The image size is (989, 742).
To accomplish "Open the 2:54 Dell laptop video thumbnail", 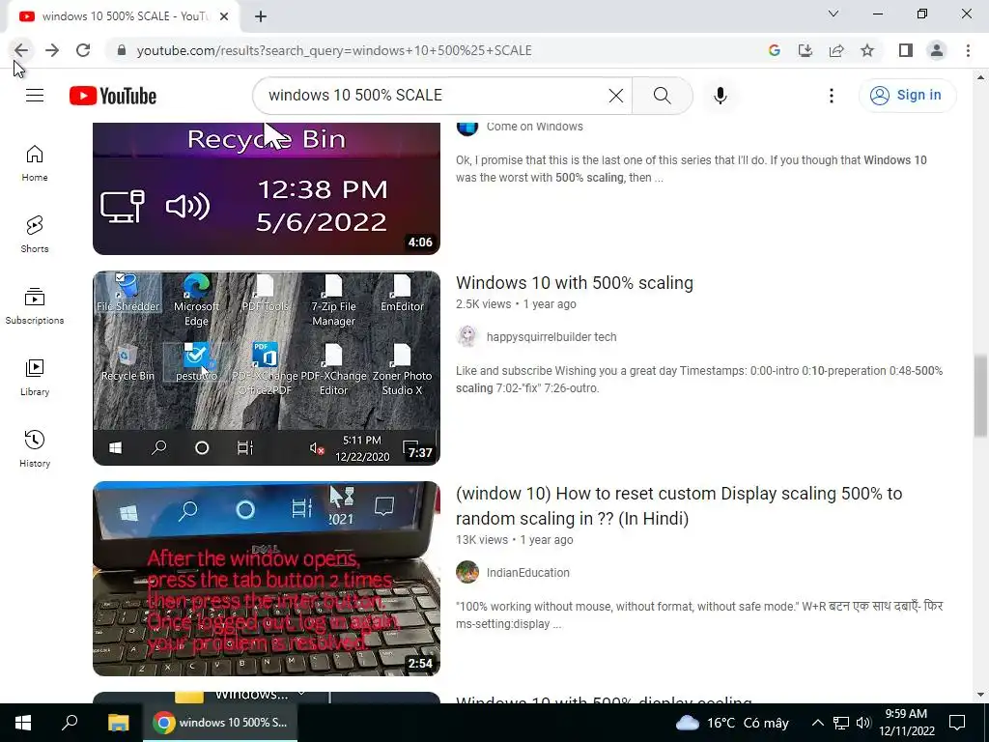I will click(267, 579).
